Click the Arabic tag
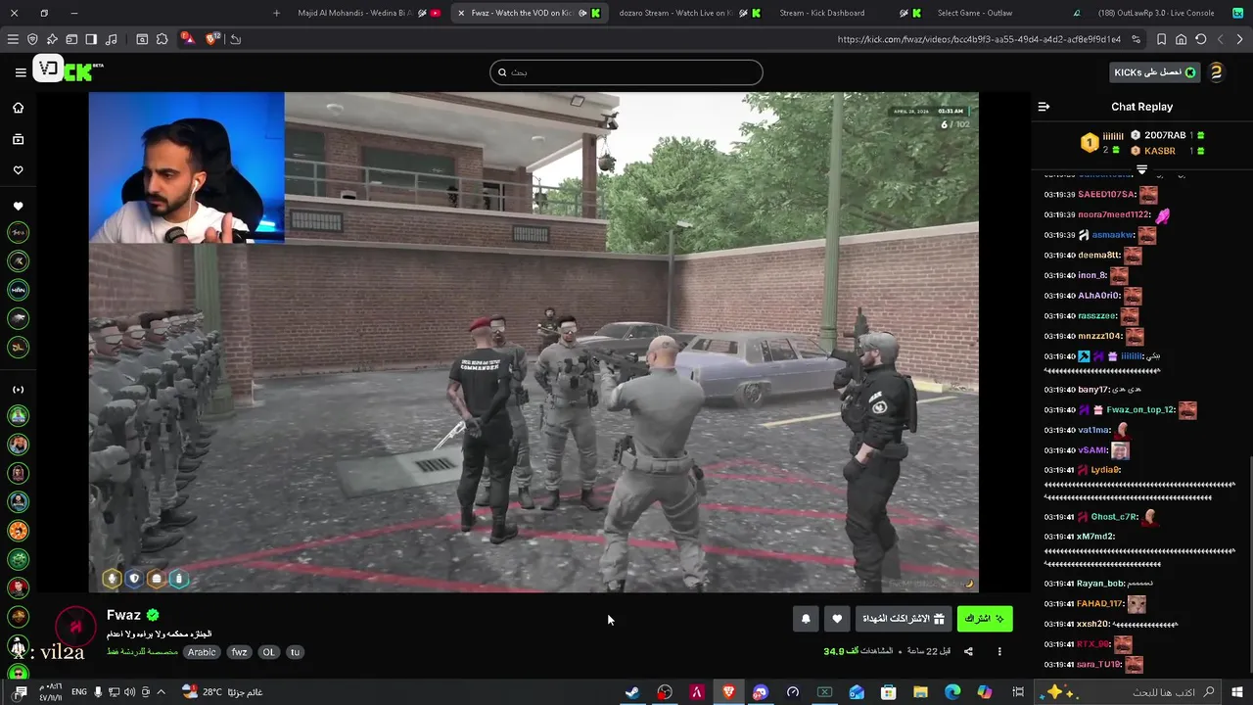Screen dimensions: 1253x705 pyautogui.click(x=202, y=652)
